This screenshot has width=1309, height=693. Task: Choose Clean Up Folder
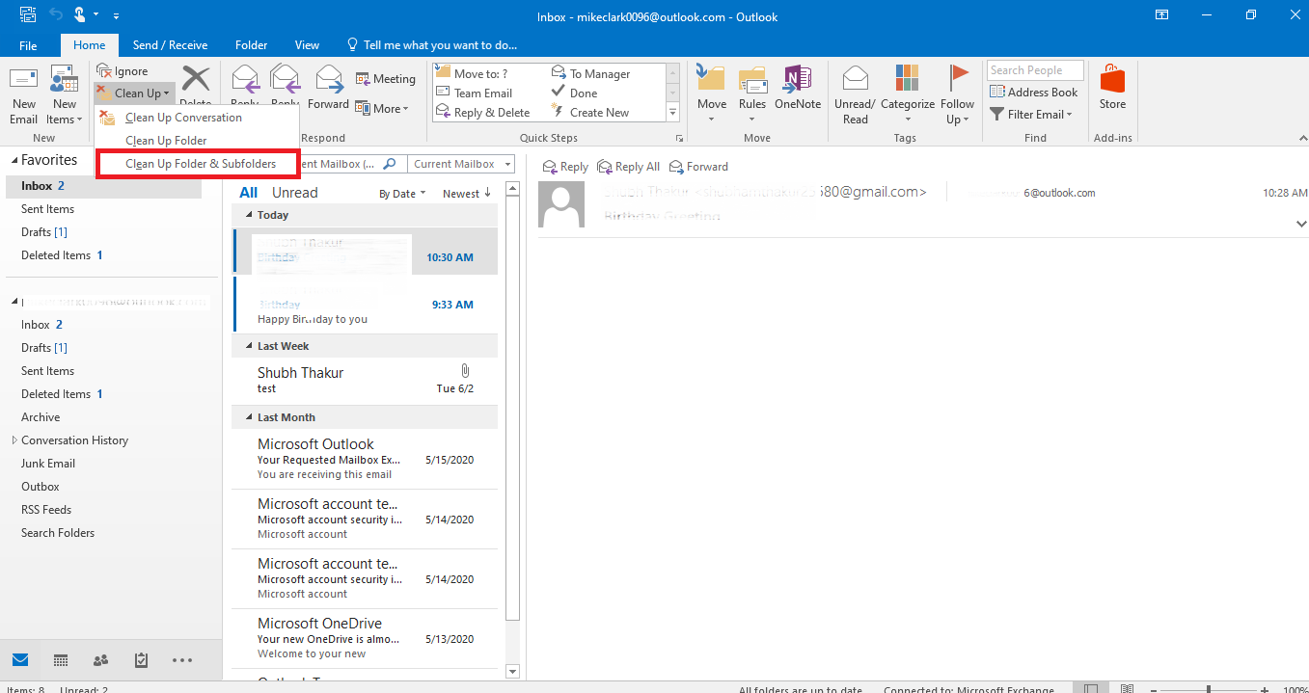click(x=197, y=141)
